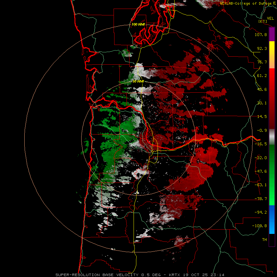This screenshot has height=277, width=277.
Task: Pick the blue segment of velocity color bar
Action: [272, 219]
